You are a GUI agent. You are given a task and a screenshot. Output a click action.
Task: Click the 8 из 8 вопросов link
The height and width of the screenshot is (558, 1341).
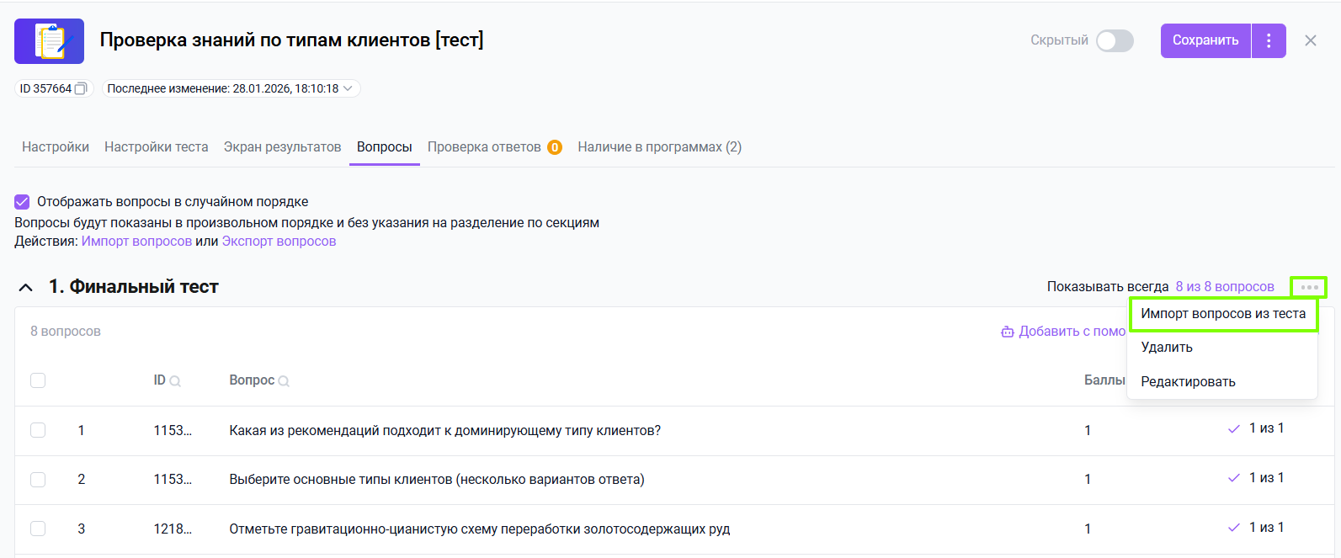pyautogui.click(x=1225, y=287)
